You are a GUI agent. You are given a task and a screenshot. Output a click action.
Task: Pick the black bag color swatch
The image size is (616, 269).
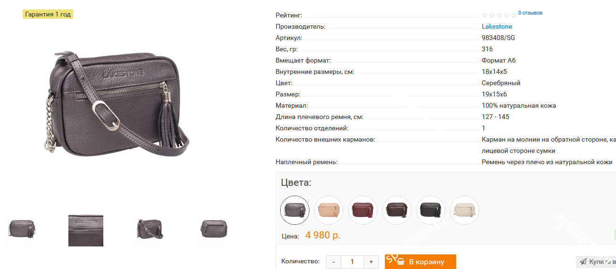[x=431, y=210]
